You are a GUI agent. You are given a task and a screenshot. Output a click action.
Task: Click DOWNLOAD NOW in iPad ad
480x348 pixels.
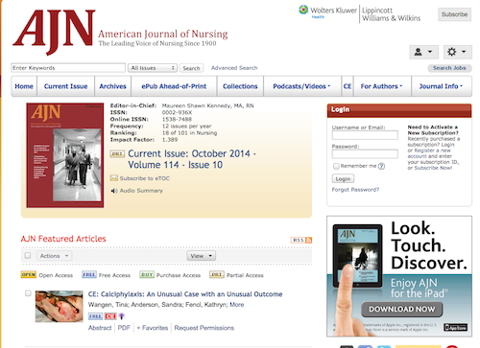tap(402, 309)
